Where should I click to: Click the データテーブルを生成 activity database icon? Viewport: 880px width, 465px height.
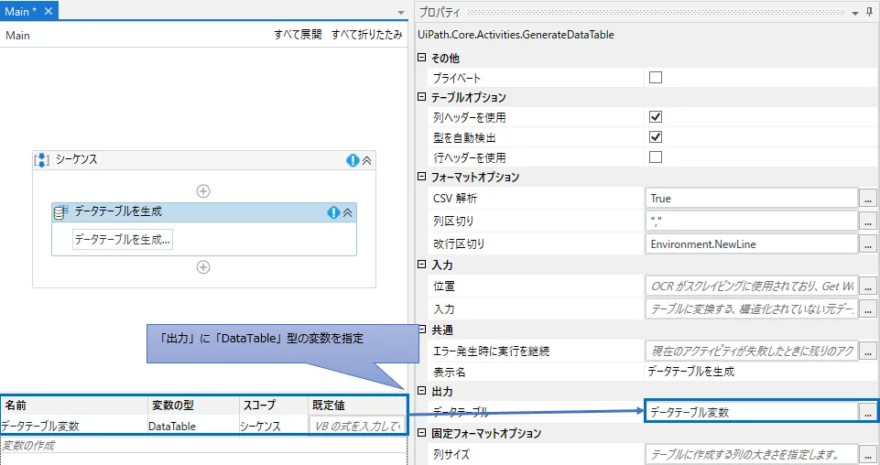pos(60,212)
